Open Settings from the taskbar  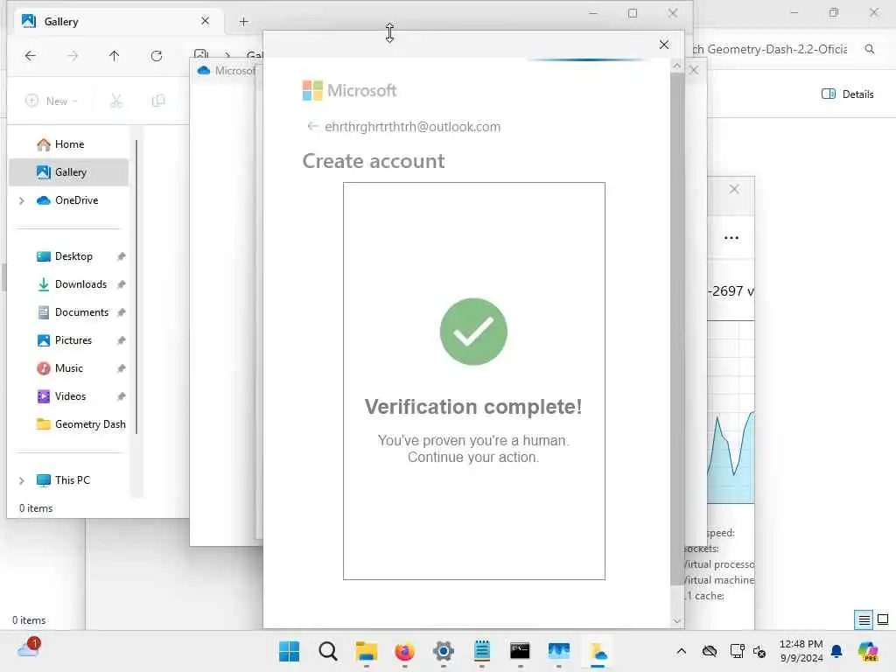[x=444, y=651]
